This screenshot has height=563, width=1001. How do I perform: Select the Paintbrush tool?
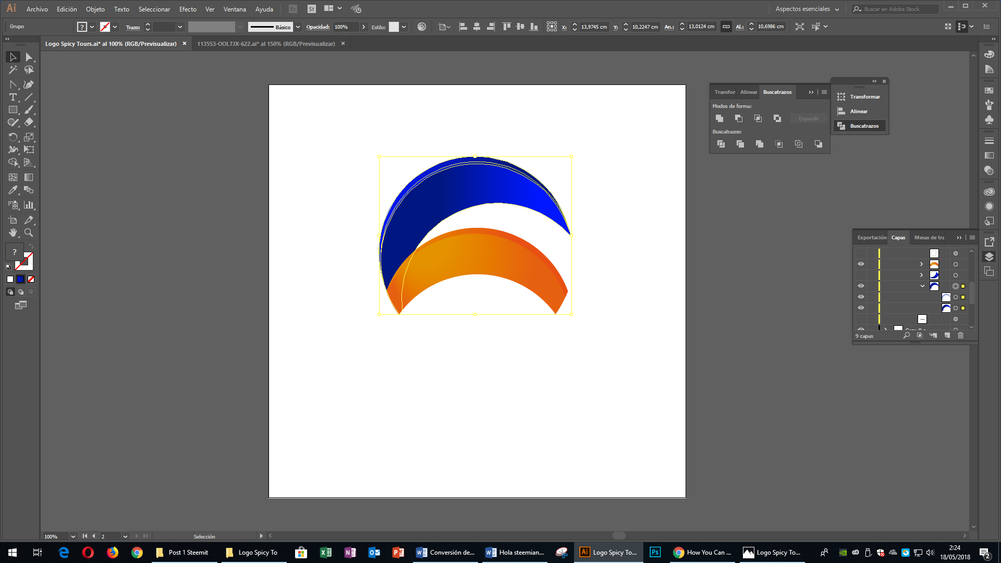click(29, 110)
